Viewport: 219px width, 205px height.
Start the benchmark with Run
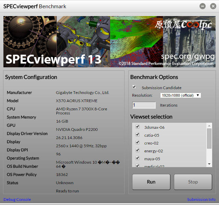point(151,182)
